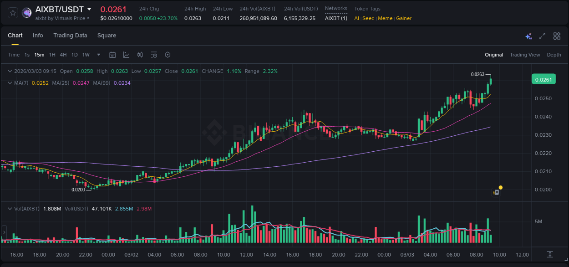
Task: Open the technical indicators settings icon
Action: click(153, 54)
